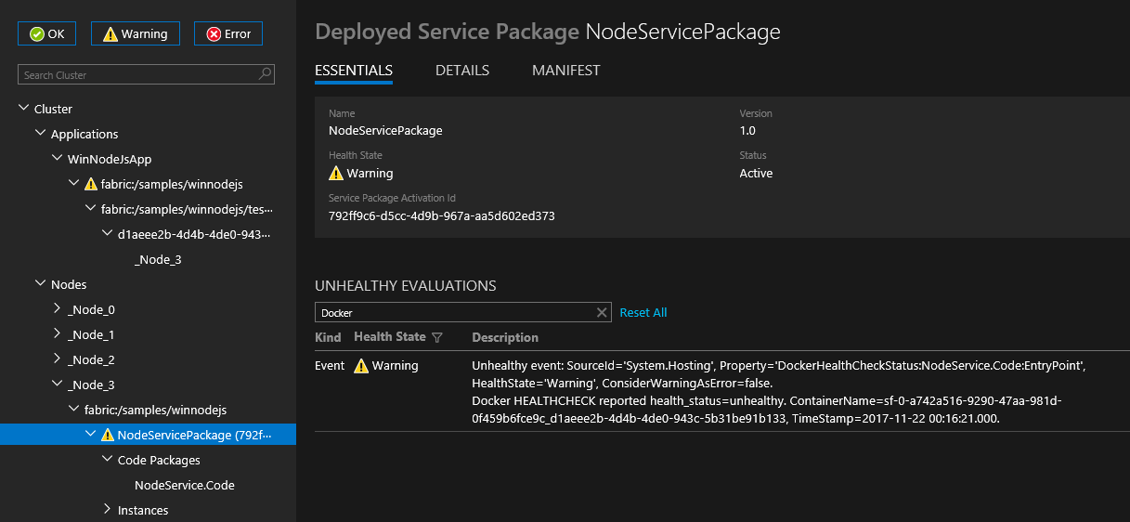Collapse the Code Packages node
The image size is (1130, 522).
point(107,460)
